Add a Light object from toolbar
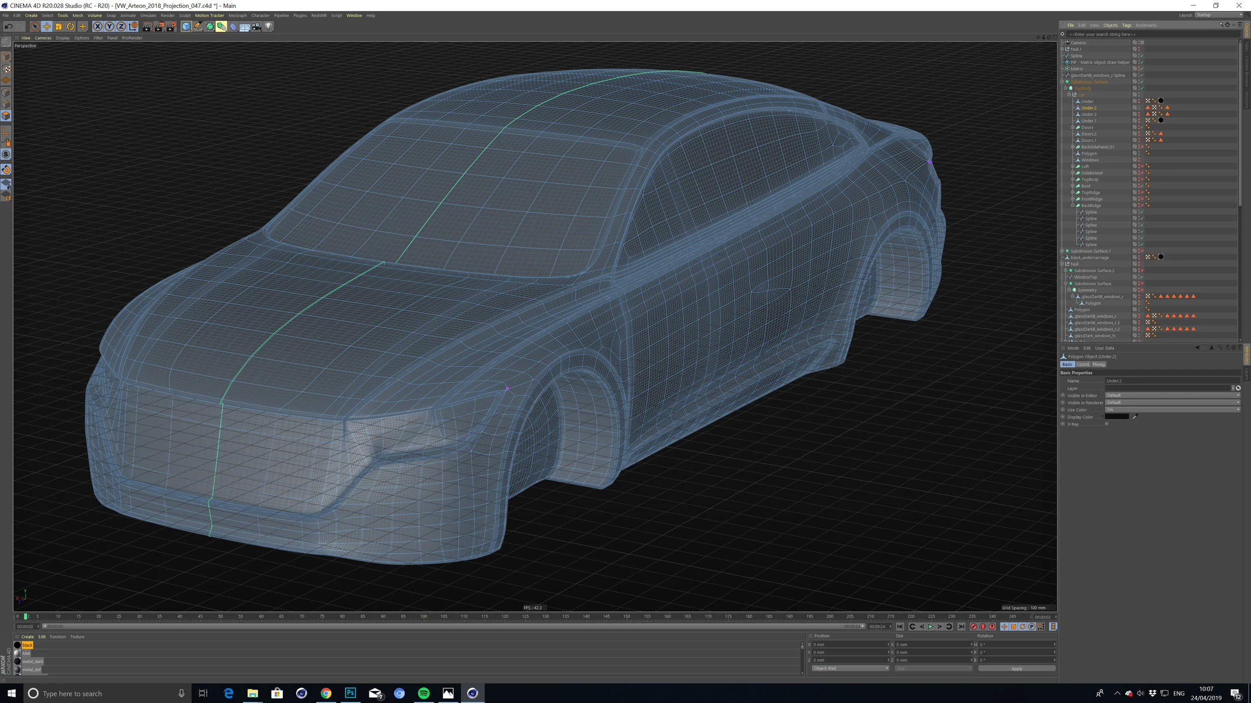This screenshot has width=1251, height=703. (269, 26)
